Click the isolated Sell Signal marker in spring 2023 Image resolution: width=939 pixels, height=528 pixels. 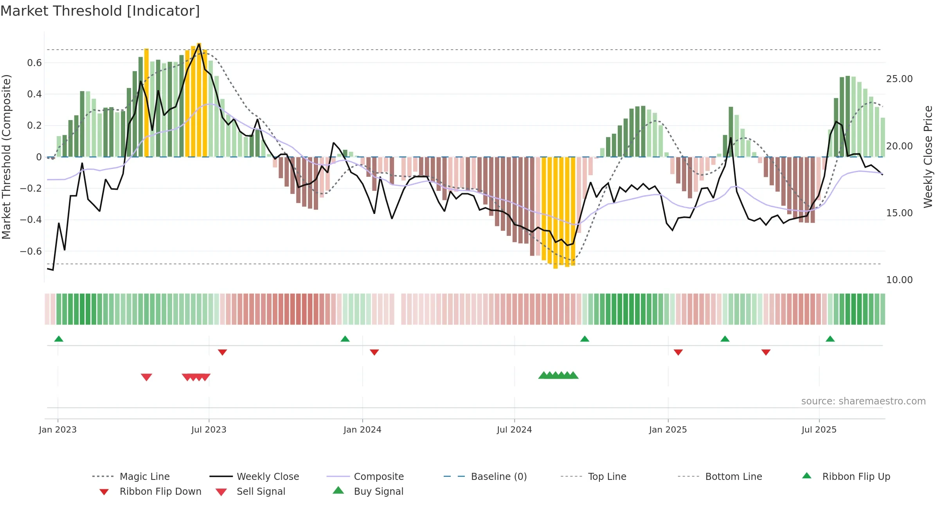click(146, 377)
